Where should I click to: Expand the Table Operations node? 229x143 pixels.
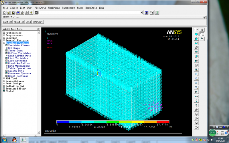point(7,68)
